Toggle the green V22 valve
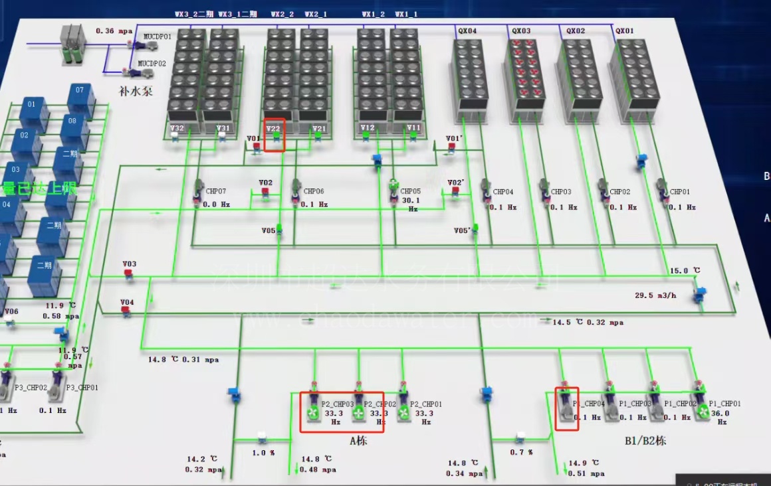The height and width of the screenshot is (486, 771). 276,137
